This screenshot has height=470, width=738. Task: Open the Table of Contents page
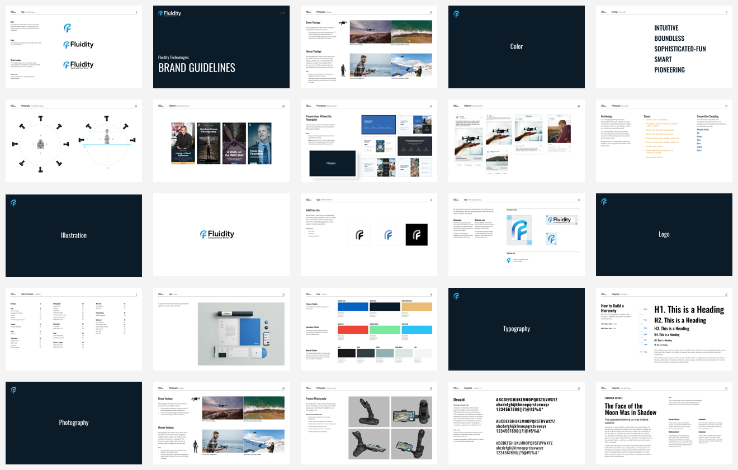(74, 329)
